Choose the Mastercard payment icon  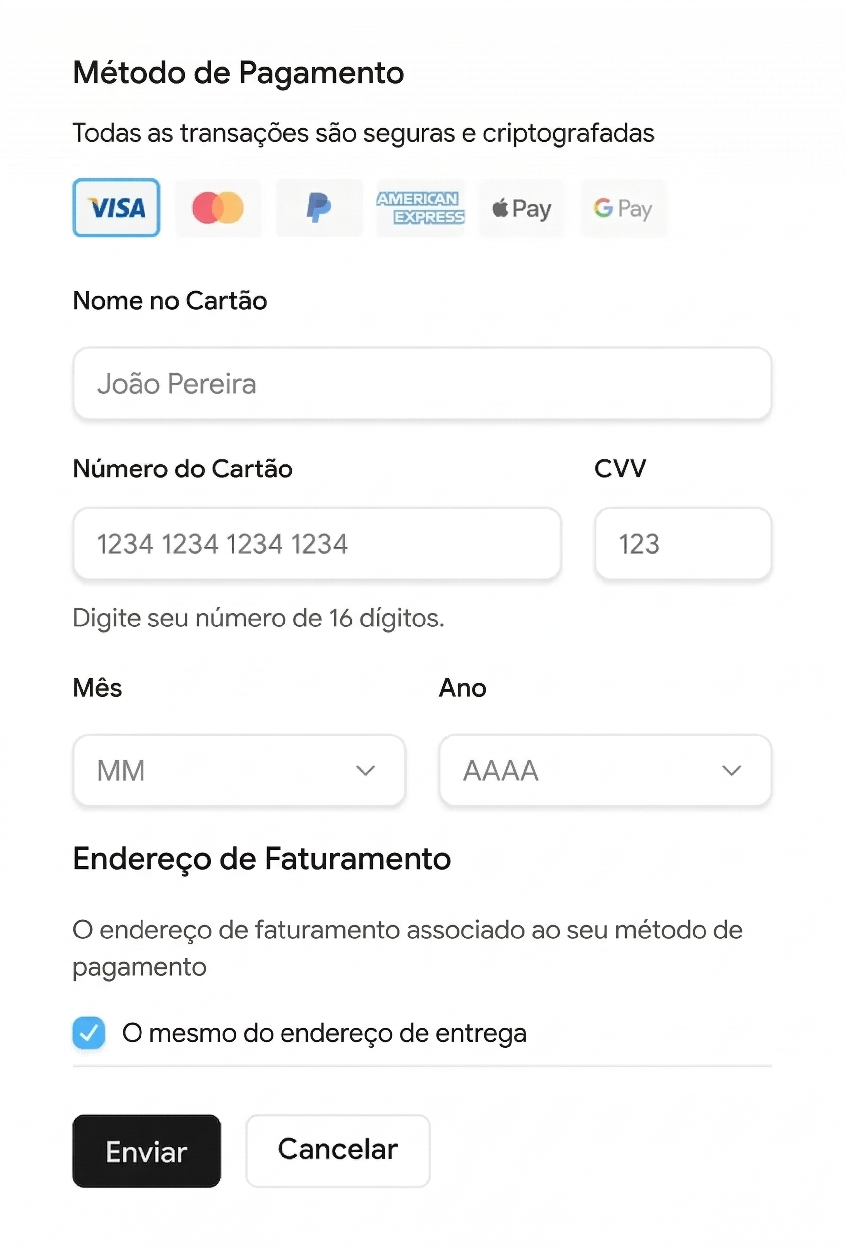[218, 207]
